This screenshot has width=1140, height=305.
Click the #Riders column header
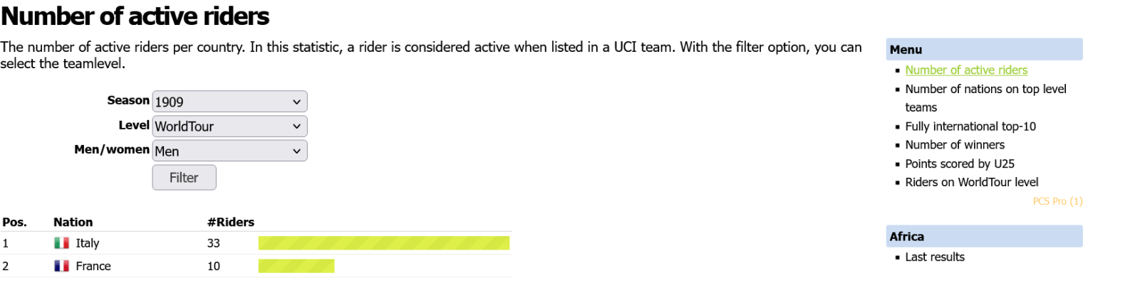[231, 222]
